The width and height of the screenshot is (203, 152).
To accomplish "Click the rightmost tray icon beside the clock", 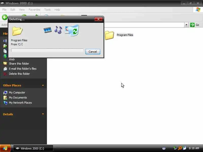I will click(185, 148).
